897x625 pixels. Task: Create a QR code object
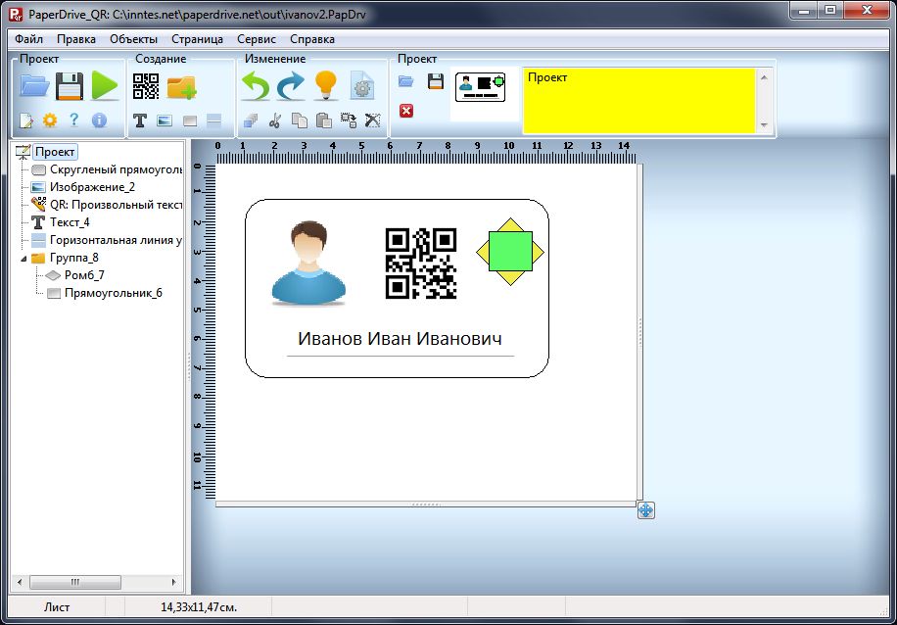pos(146,86)
